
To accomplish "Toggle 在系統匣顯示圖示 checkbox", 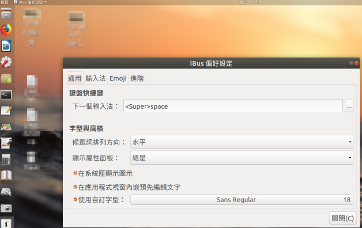I will [76, 173].
